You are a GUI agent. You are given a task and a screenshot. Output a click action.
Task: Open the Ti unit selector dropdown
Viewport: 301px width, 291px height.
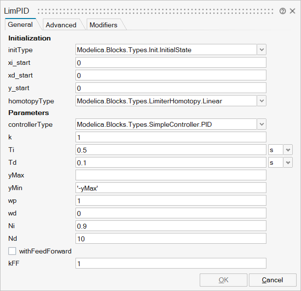pos(288,150)
